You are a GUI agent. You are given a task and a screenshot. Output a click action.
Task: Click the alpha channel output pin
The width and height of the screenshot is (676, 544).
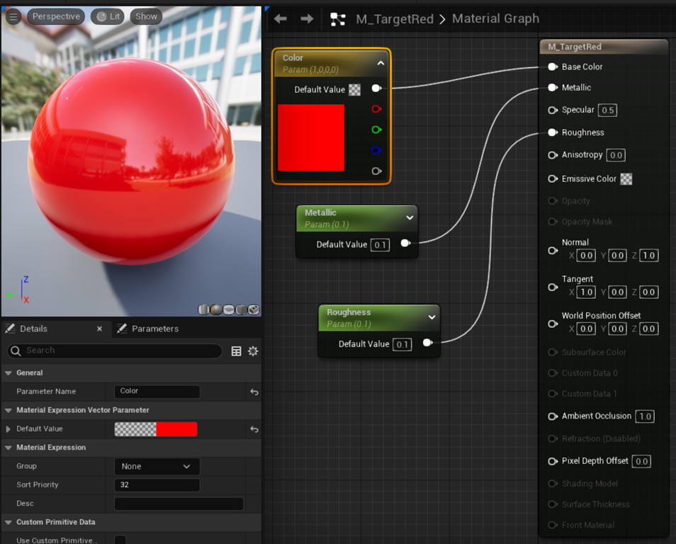pyautogui.click(x=376, y=171)
